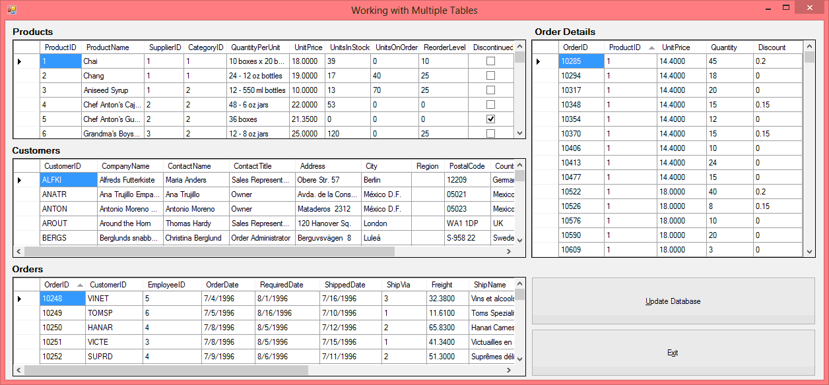Select ship name Toms Spezialitäten cell

pyautogui.click(x=492, y=312)
